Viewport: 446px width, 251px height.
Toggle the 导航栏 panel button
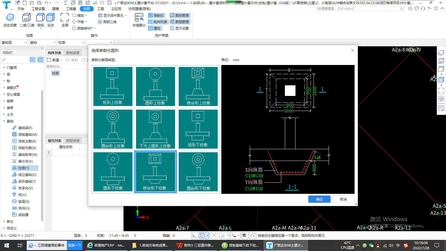[x=156, y=16]
